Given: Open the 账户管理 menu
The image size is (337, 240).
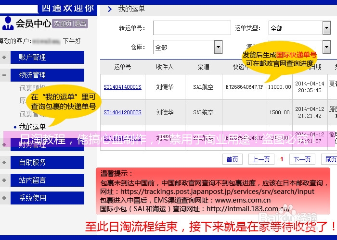Looking at the screenshot, I should (x=47, y=57).
